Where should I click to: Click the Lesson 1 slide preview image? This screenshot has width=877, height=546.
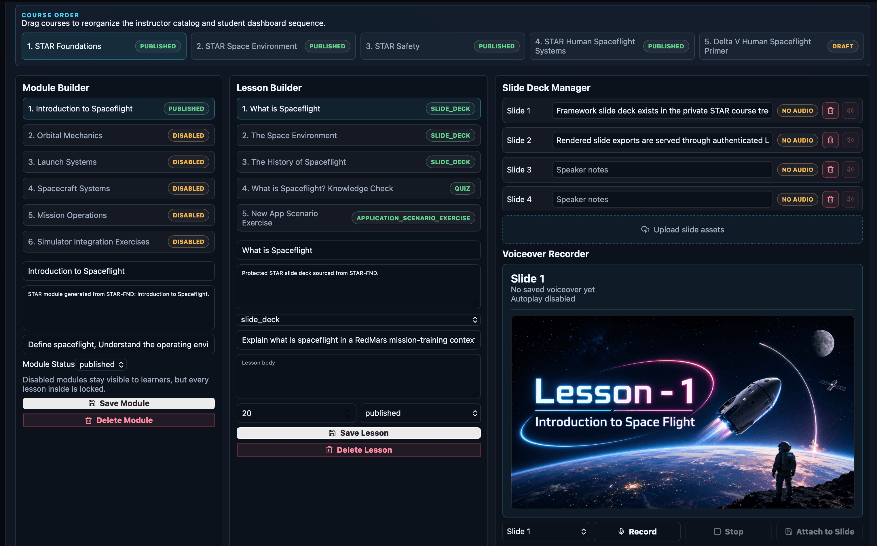pos(682,412)
